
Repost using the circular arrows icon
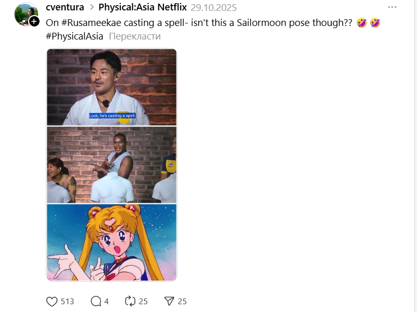click(130, 301)
